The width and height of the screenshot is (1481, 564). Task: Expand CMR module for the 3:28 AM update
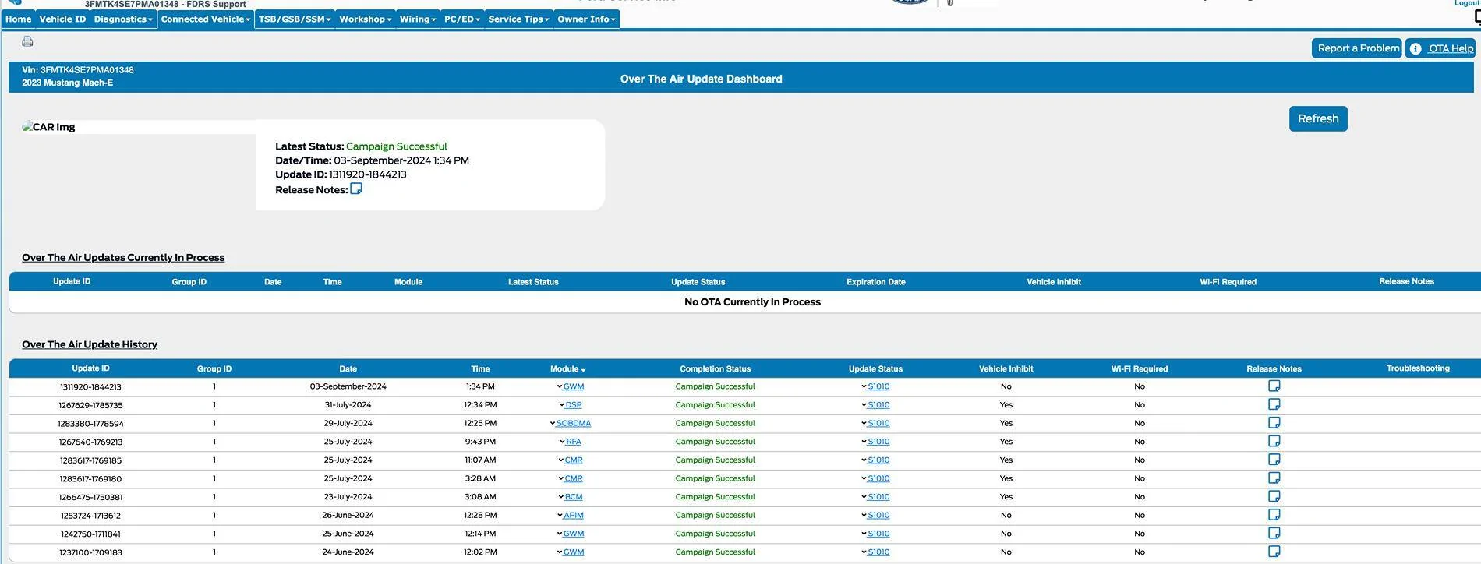point(571,479)
